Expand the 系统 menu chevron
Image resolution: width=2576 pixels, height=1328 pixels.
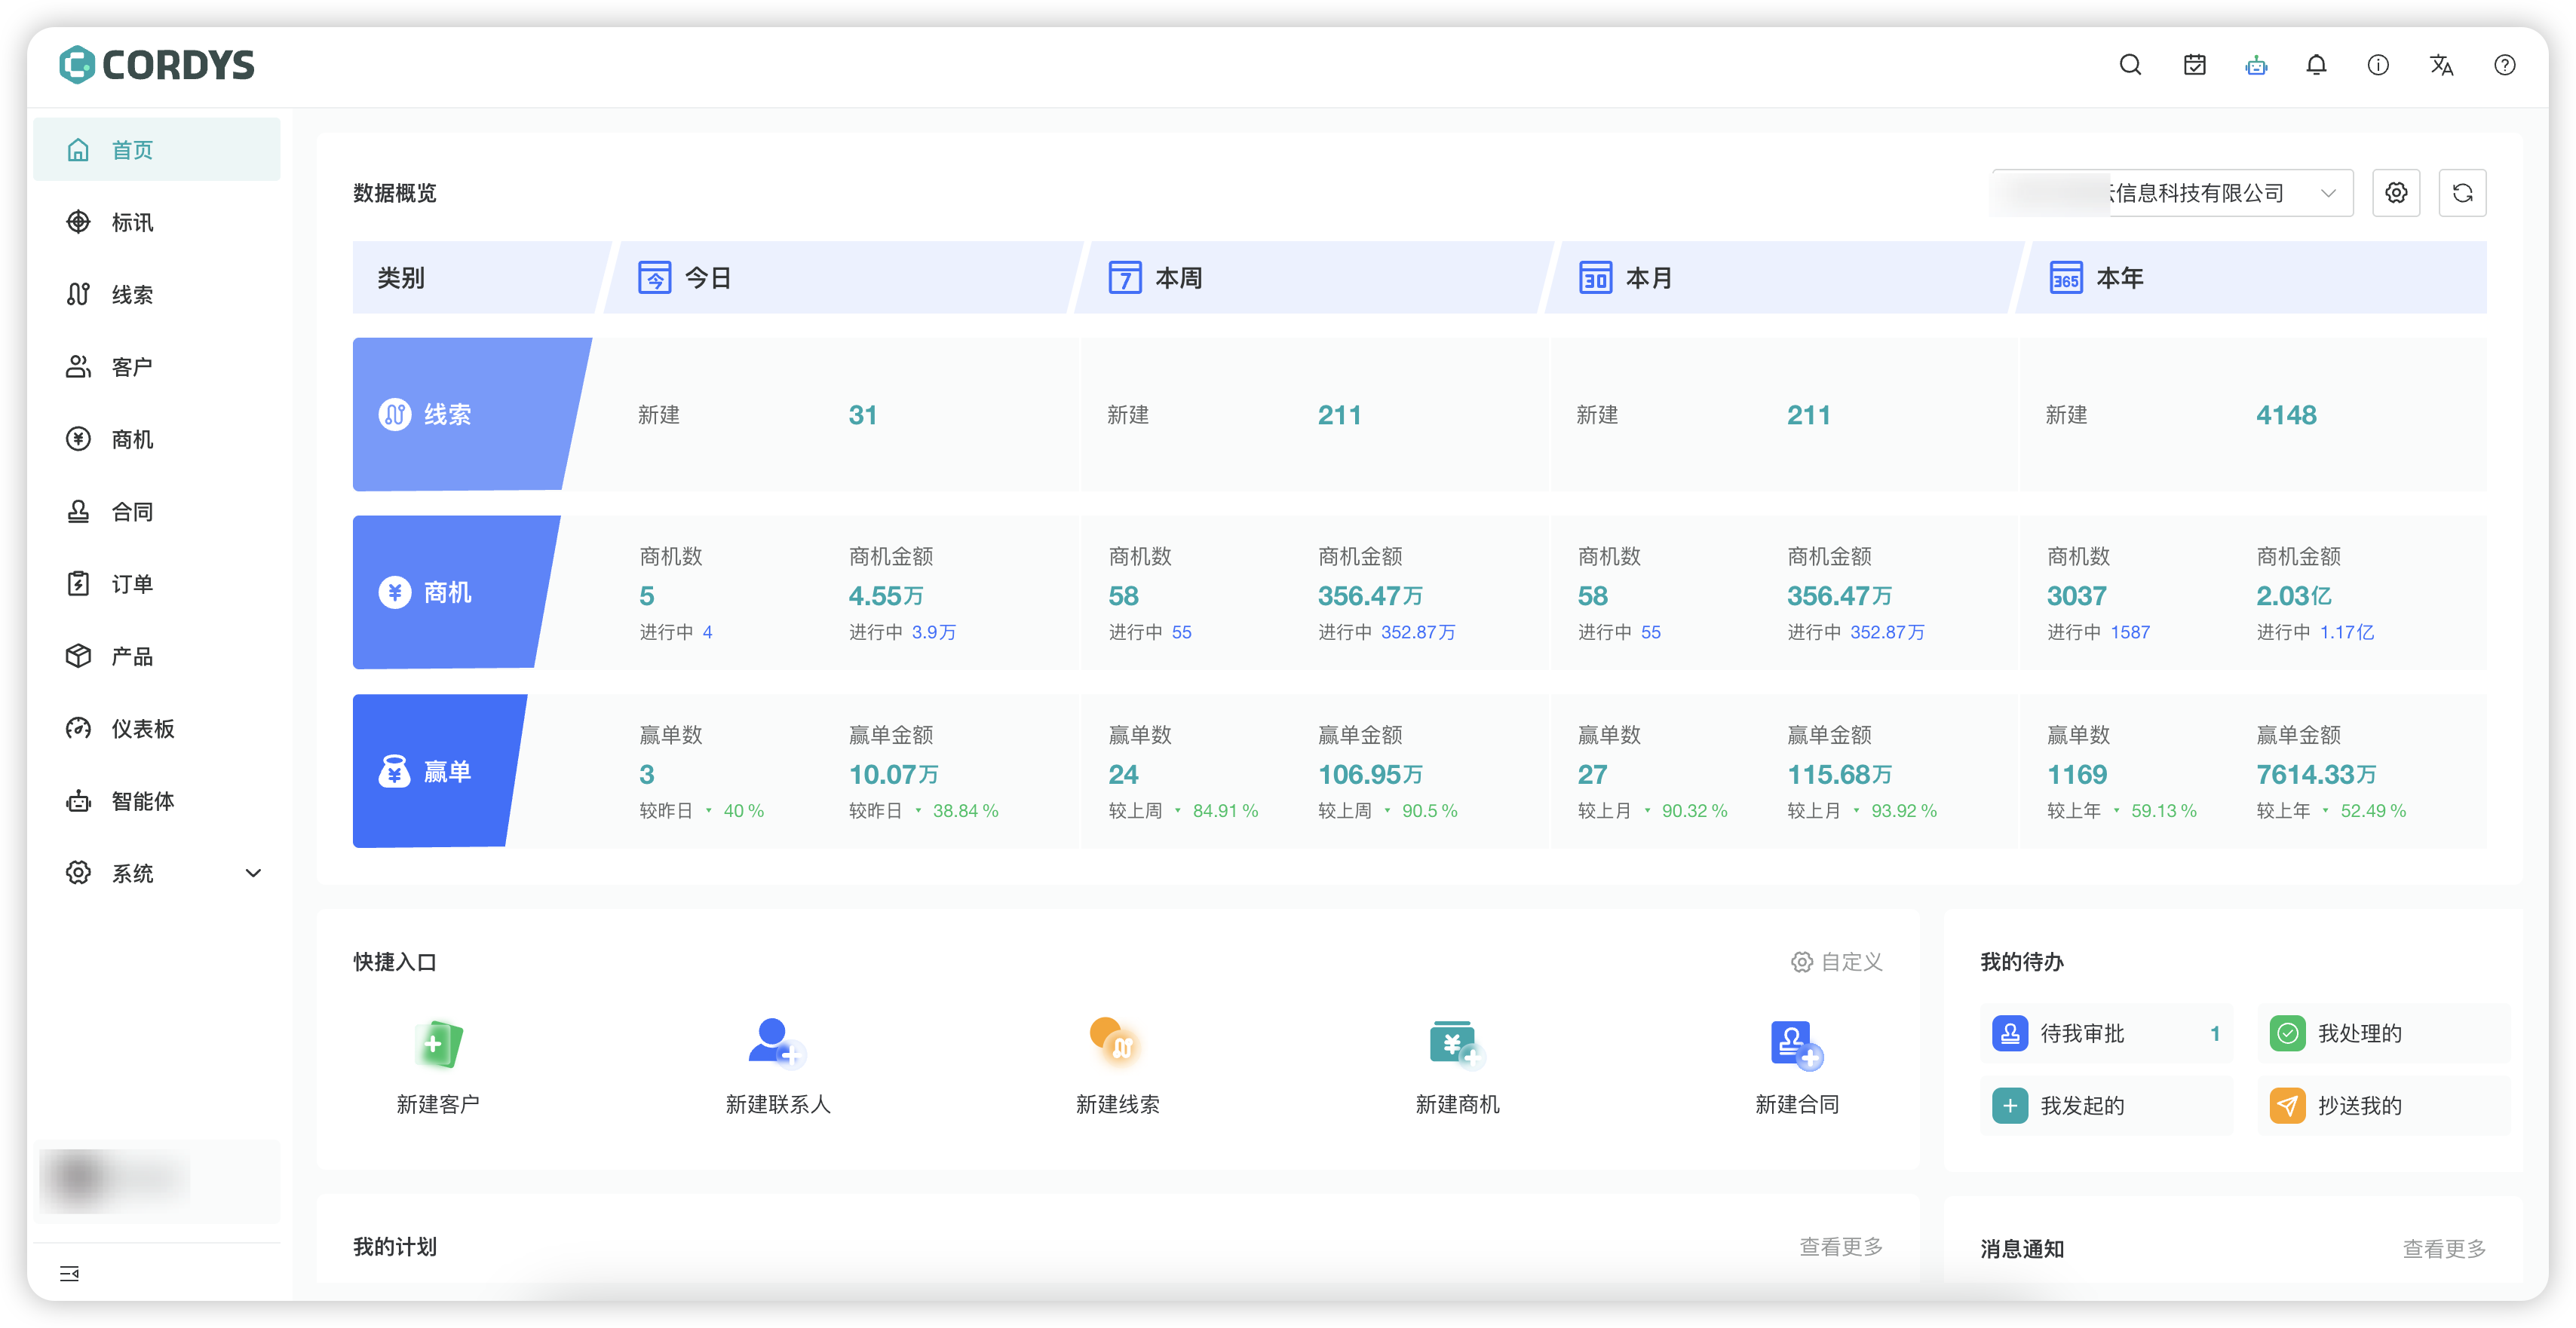coord(253,874)
